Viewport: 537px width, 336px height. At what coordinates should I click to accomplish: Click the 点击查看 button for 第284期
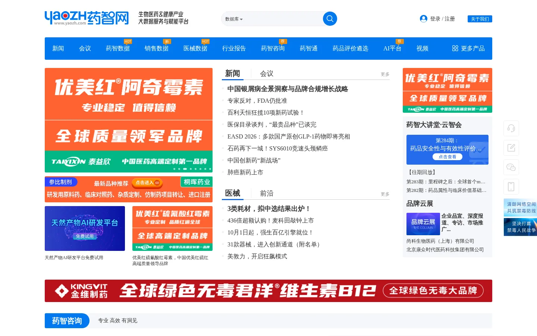[x=447, y=157]
